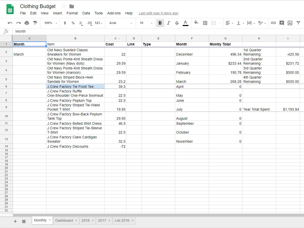Viewport: 304px width, 228px height.
Task: Select the -425.56 remaining cell
Action: coord(288,52)
